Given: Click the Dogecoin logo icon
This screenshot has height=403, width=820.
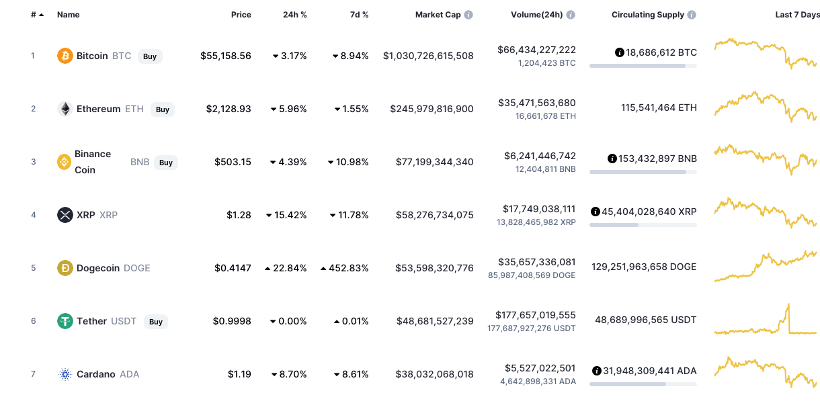Looking at the screenshot, I should (x=65, y=267).
